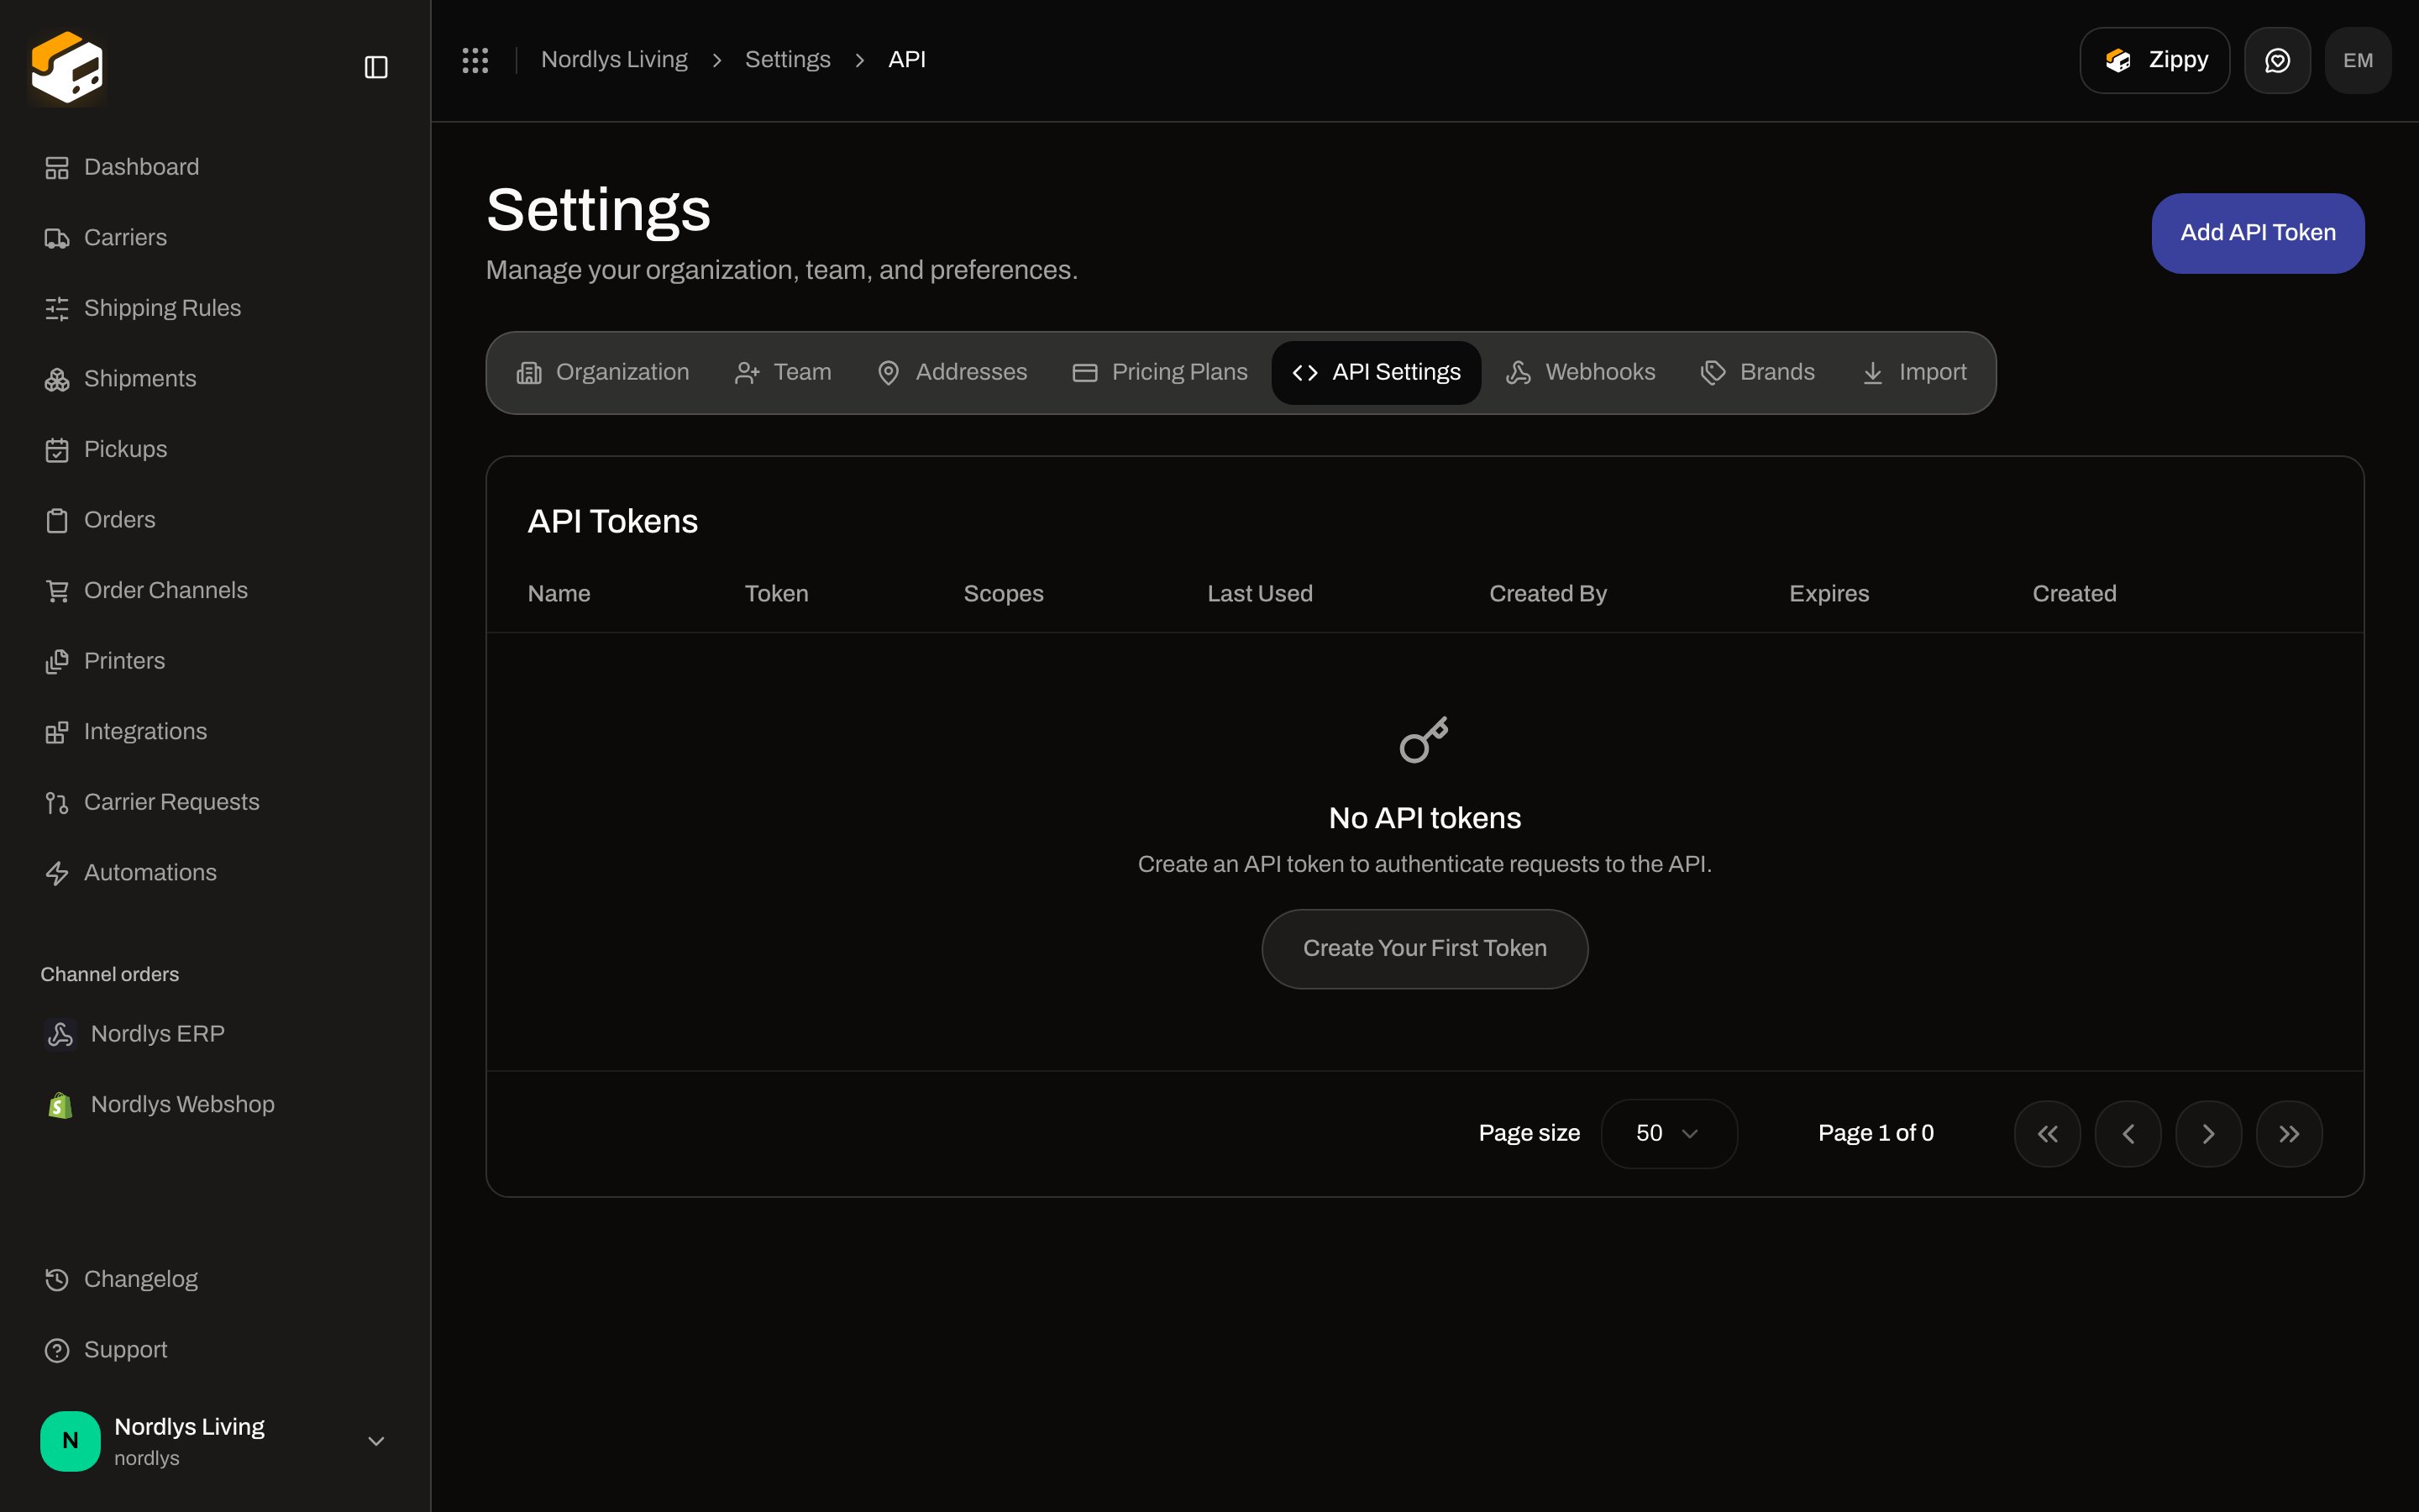Image resolution: width=2419 pixels, height=1512 pixels.
Task: Go to the previous tokens page
Action: pyautogui.click(x=2128, y=1133)
